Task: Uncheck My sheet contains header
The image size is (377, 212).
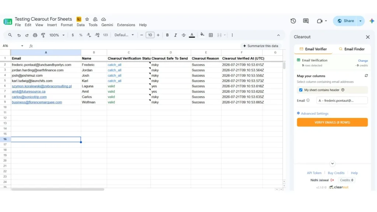Action: click(x=301, y=90)
